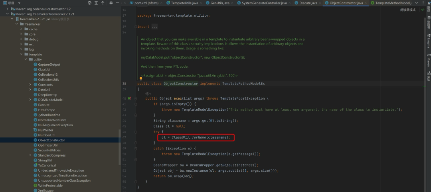Click the locate opened file crosshair icon

[x=90, y=3]
